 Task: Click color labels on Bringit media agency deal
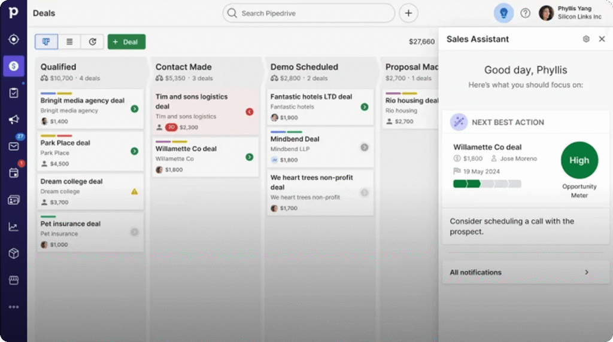[x=56, y=93]
